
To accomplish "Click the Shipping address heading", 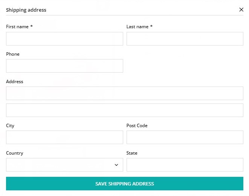I will [26, 10].
